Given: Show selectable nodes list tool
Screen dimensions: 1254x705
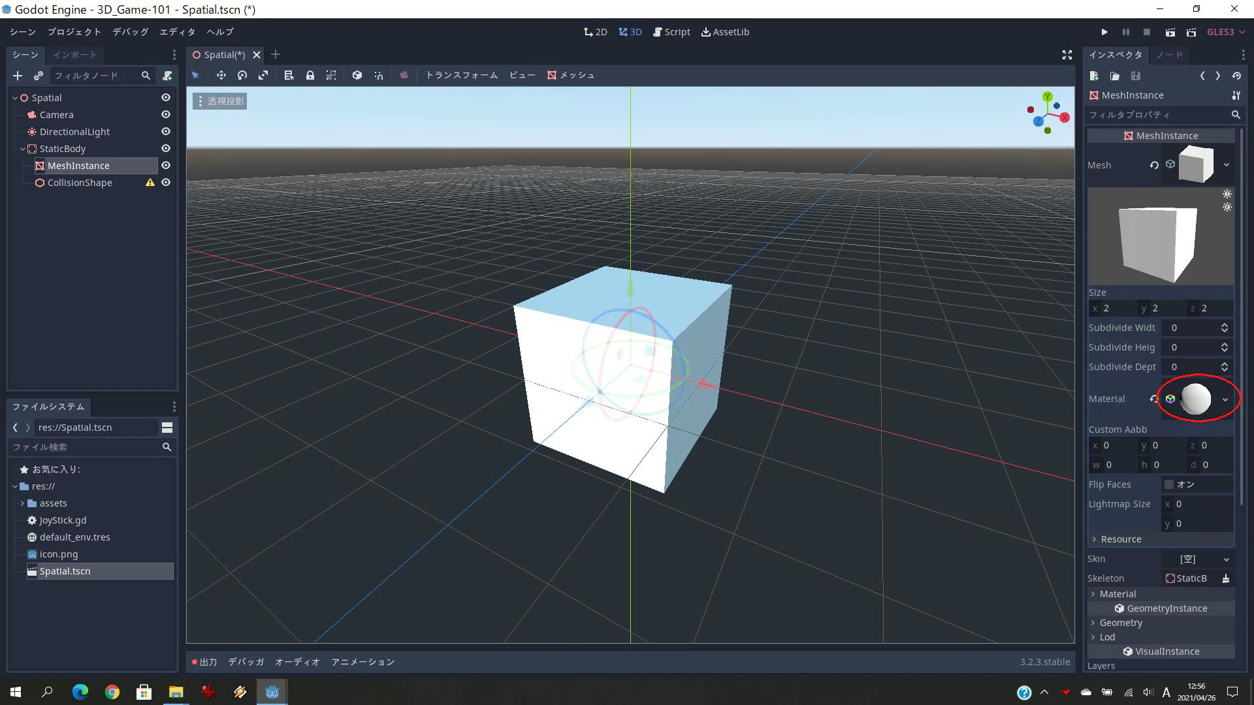Looking at the screenshot, I should [x=289, y=75].
